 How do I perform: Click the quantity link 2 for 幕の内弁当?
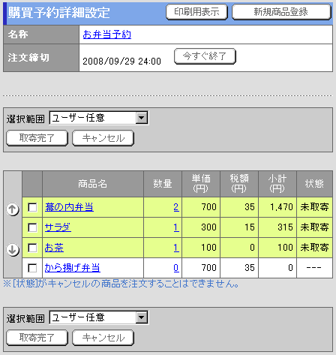pyautogui.click(x=176, y=207)
